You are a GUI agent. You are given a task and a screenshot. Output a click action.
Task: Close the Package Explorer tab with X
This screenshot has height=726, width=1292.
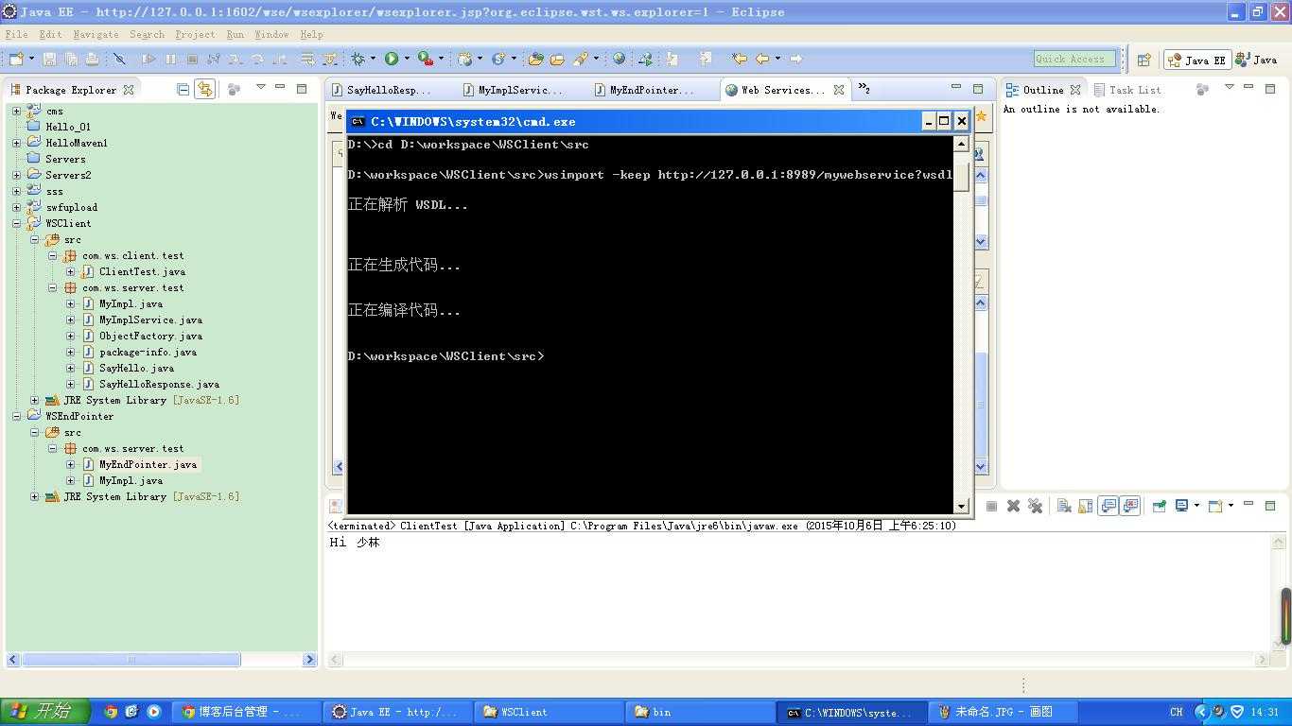click(129, 90)
